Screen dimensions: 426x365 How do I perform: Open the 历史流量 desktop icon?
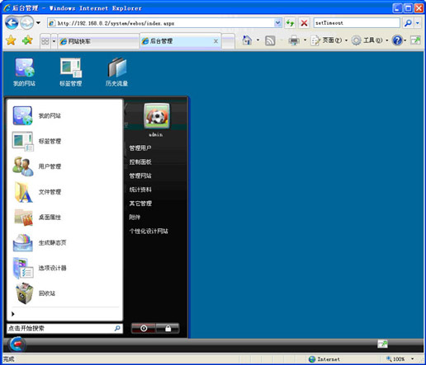pos(116,72)
